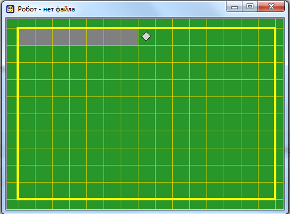
Task: Click the second gray cell from the left
Action: pyautogui.click(x=43, y=37)
